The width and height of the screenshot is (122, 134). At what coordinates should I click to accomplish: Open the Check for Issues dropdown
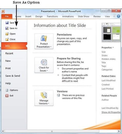point(44,65)
